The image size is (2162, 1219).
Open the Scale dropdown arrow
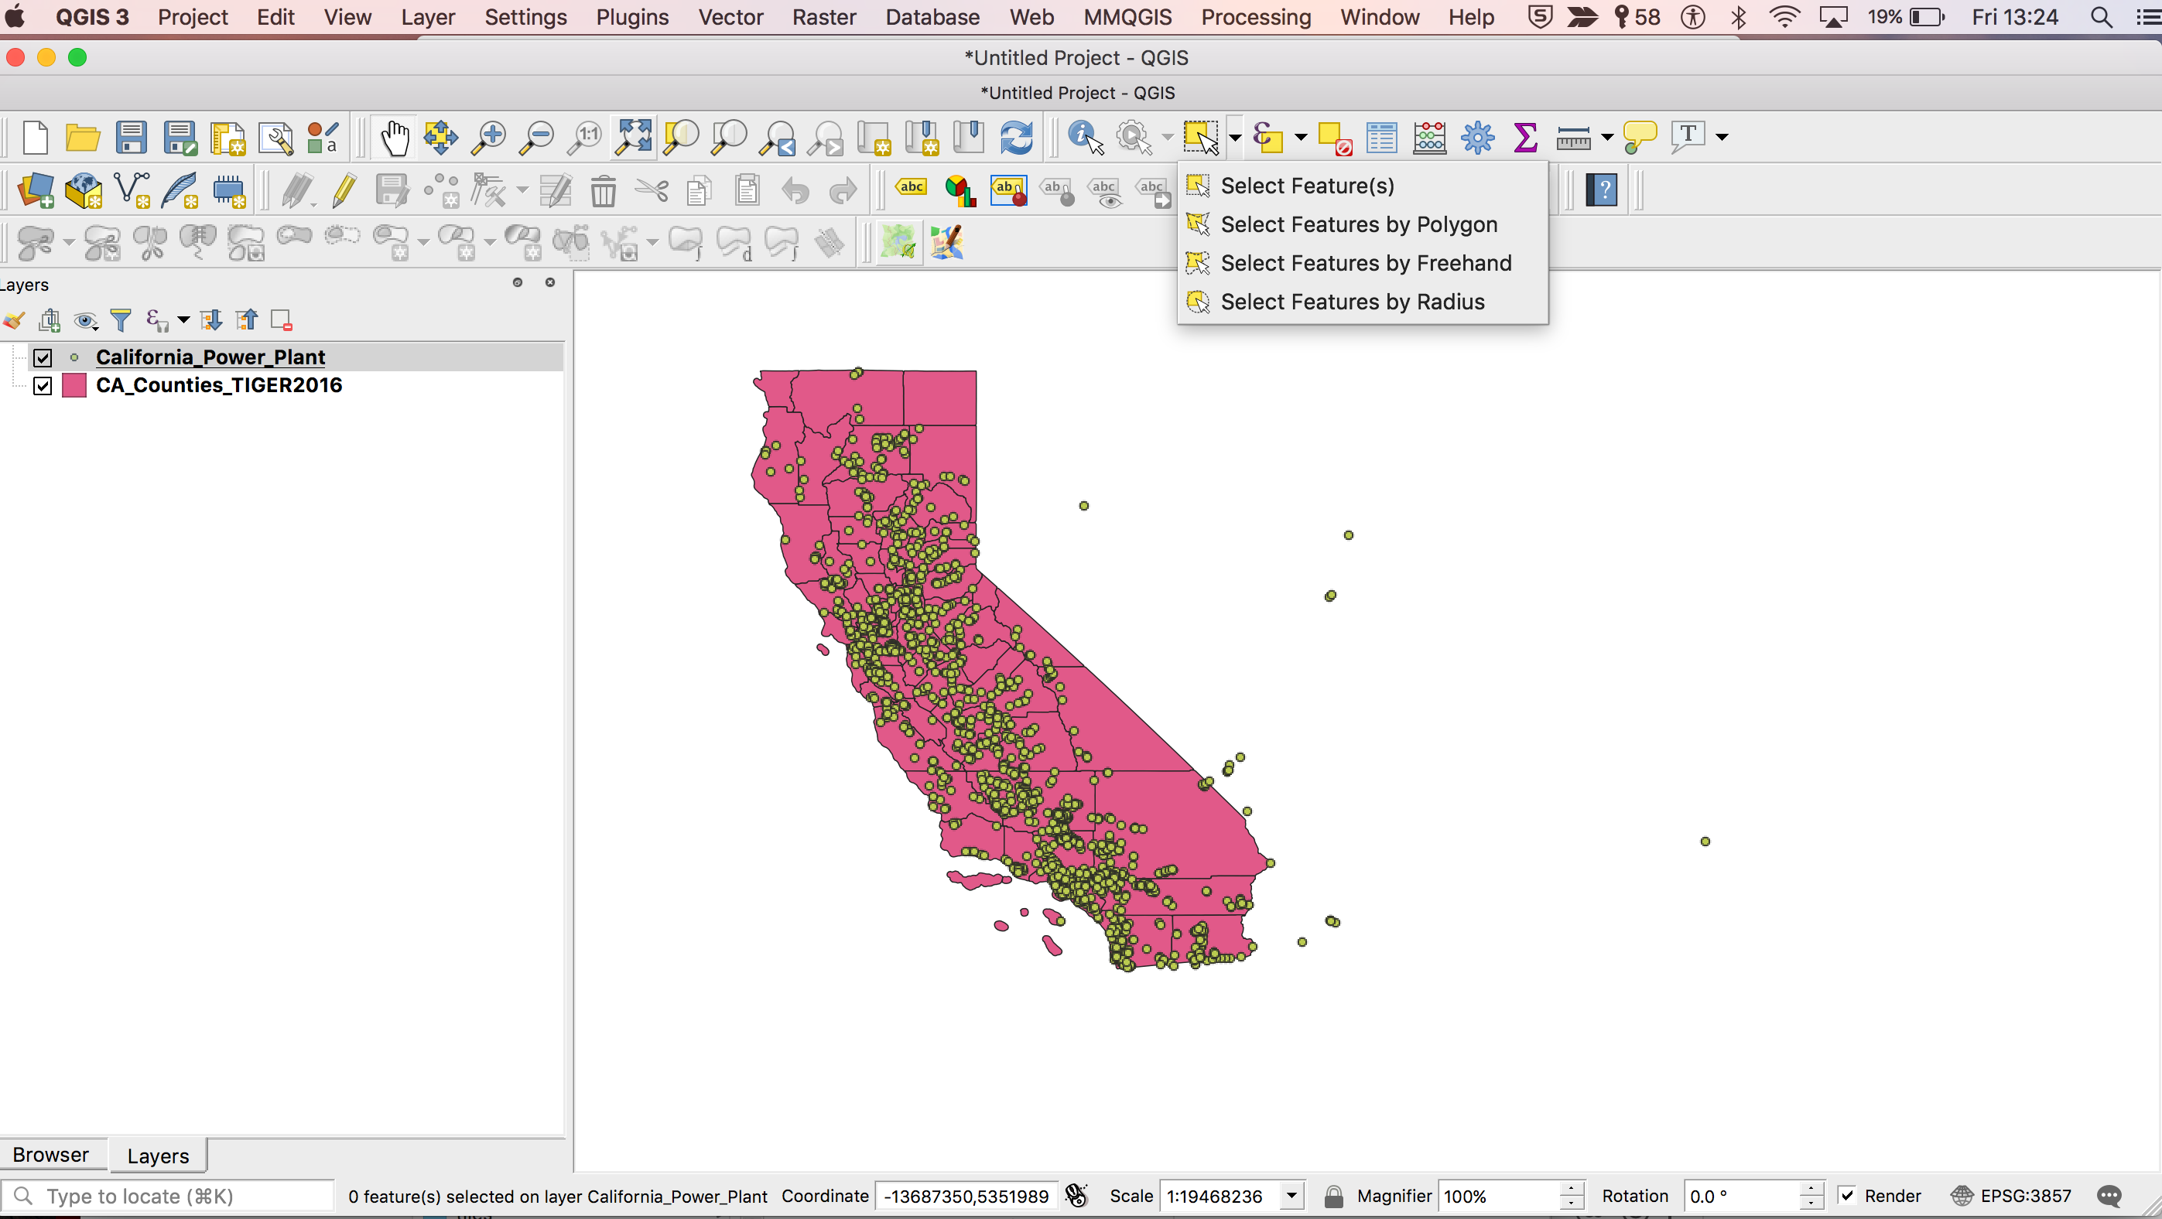pyautogui.click(x=1291, y=1196)
